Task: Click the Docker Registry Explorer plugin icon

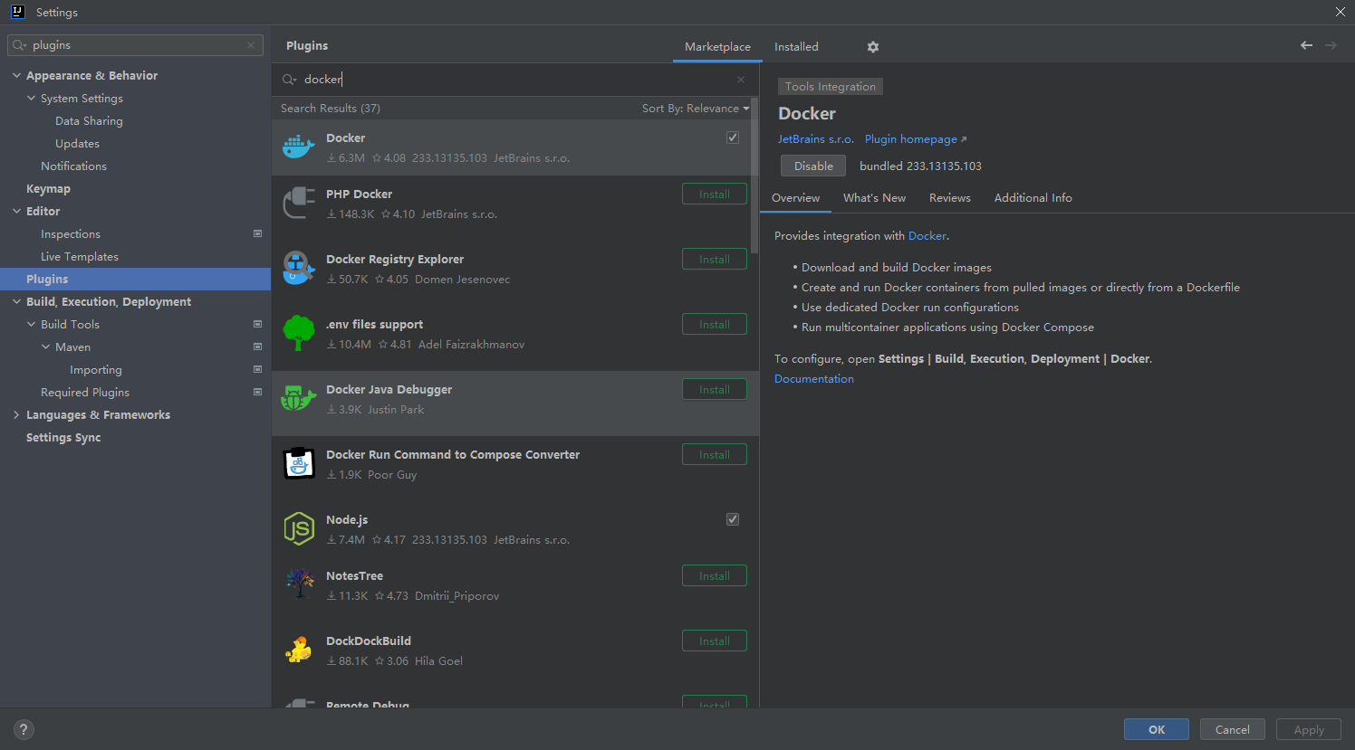Action: click(x=298, y=268)
